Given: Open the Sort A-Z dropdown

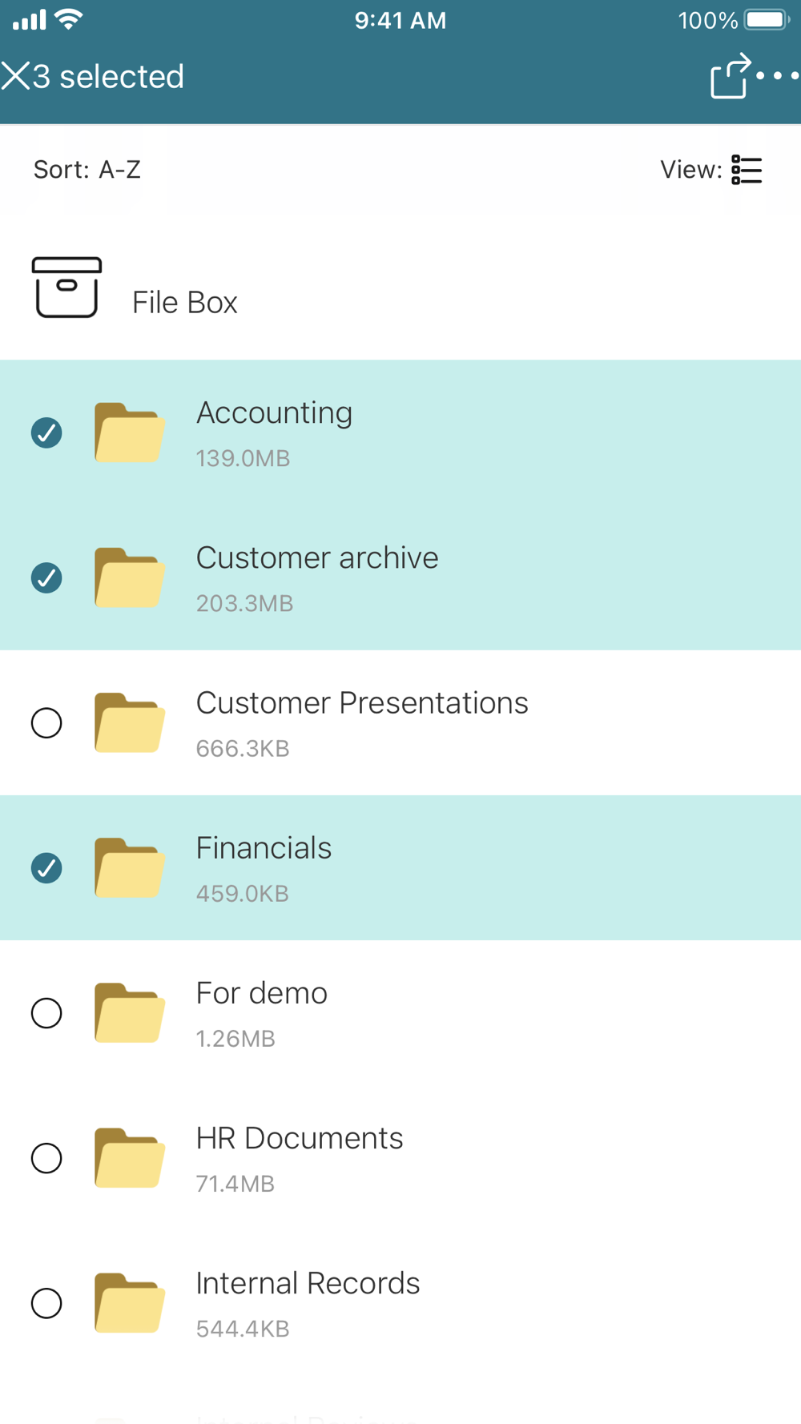Looking at the screenshot, I should click(87, 170).
